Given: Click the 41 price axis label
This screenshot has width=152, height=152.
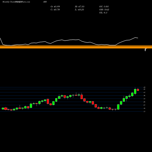Looking at the screenshot, I should (144, 92).
